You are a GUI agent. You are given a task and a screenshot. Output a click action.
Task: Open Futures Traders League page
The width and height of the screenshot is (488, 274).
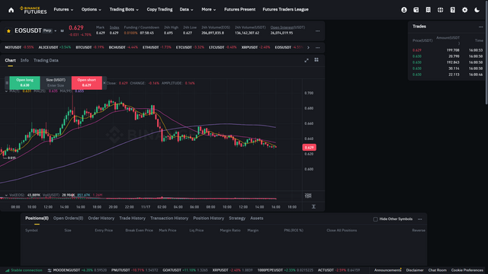click(x=285, y=10)
